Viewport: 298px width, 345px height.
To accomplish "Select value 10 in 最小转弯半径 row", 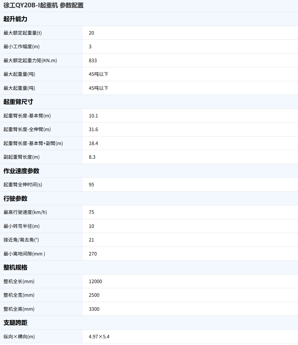I will coord(91,226).
